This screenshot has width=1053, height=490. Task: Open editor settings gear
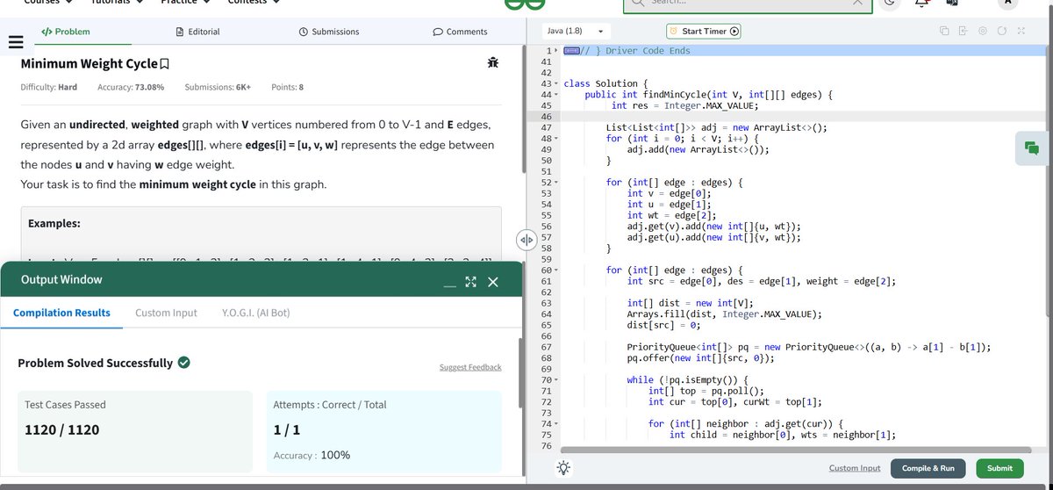point(981,32)
